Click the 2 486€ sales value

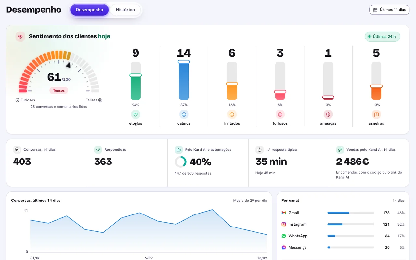[352, 162]
